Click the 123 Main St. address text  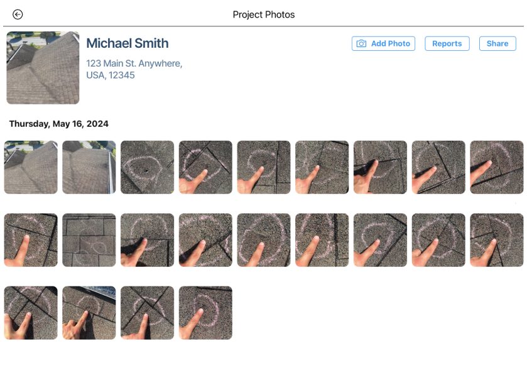134,69
